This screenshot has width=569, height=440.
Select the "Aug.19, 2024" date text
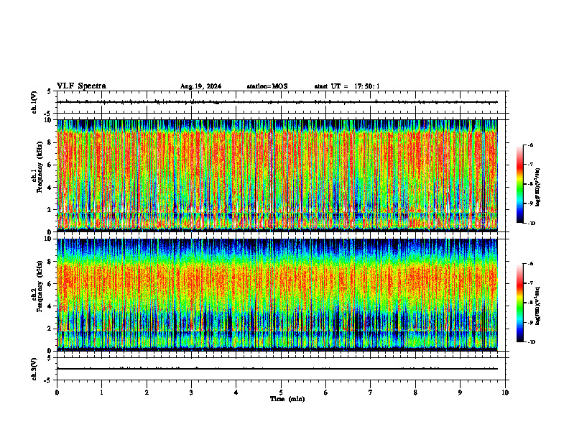[200, 86]
